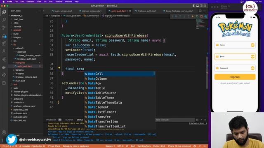This screenshot has width=264, height=148.
Task: Open the Live Share sidebar icon
Action: (4, 75)
